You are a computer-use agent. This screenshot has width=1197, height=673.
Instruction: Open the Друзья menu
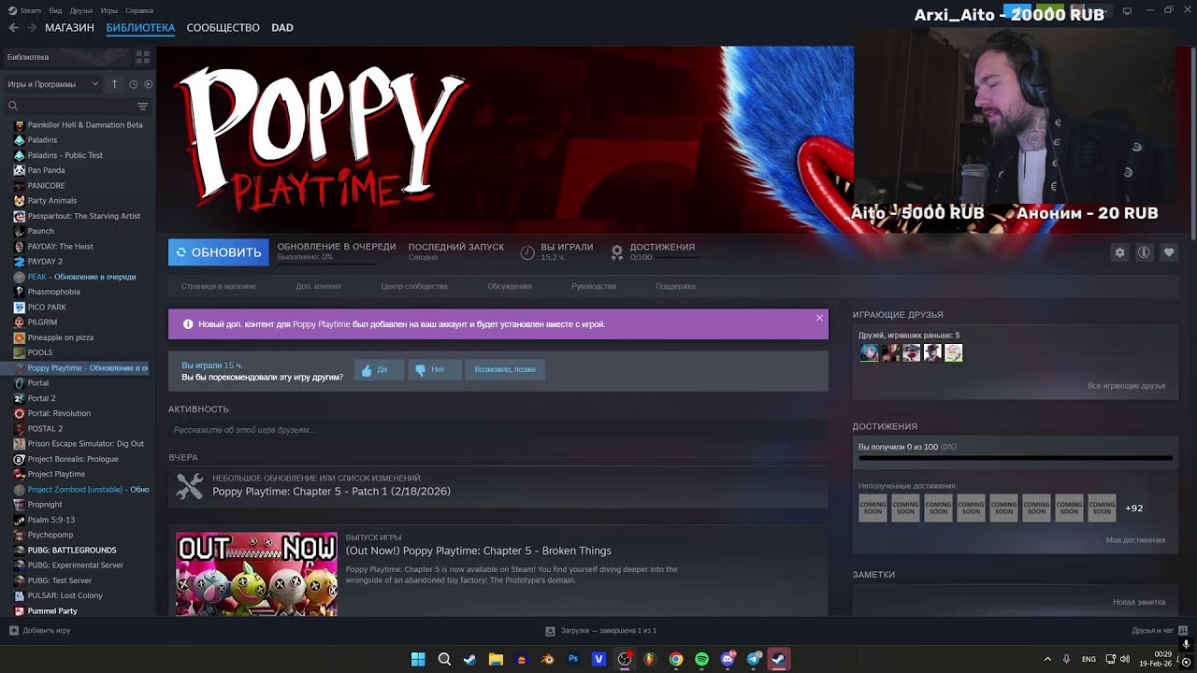[81, 10]
